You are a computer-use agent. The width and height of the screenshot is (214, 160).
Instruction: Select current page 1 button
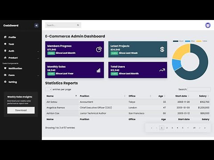tap(162, 128)
